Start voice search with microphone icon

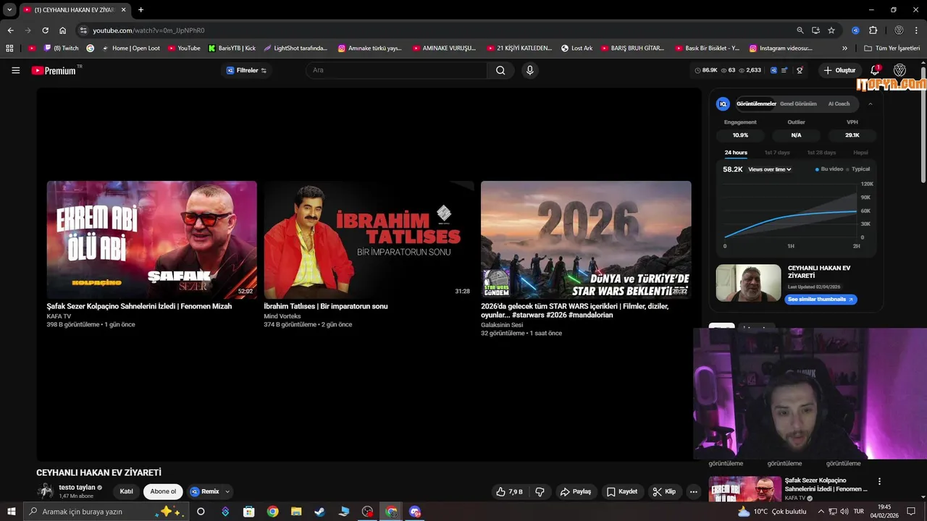tap(529, 70)
